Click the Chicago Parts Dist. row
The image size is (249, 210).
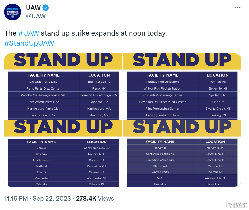[63, 82]
